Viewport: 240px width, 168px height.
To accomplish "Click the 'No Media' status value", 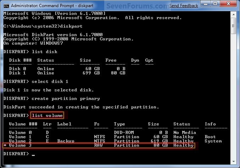I will [185, 132].
